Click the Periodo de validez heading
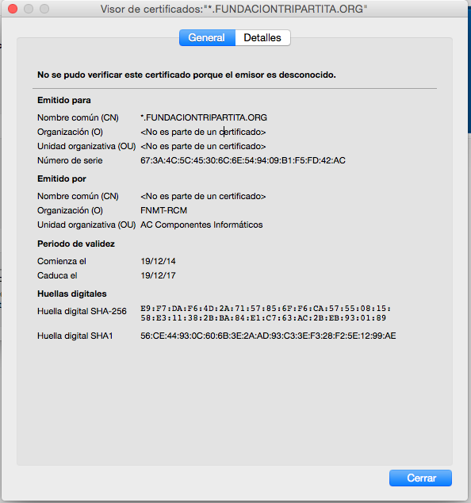This screenshot has width=471, height=503. (x=76, y=244)
